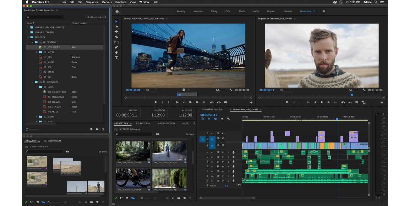Open Program monitor settings wrench
The image size is (410, 206).
(x=364, y=90)
